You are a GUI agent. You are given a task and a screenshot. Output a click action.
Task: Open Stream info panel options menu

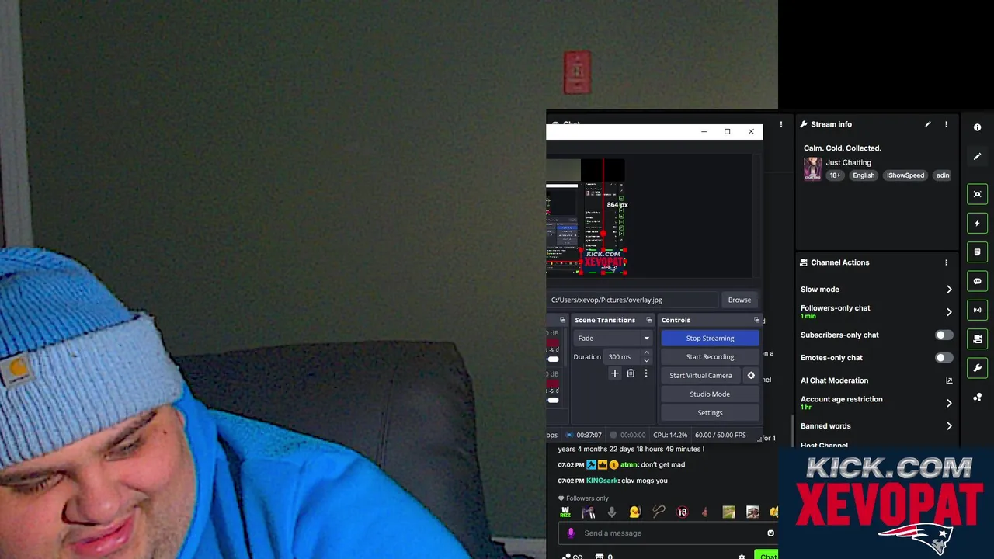[x=946, y=124]
